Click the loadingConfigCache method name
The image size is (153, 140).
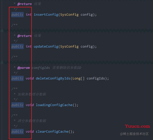pos(54,105)
